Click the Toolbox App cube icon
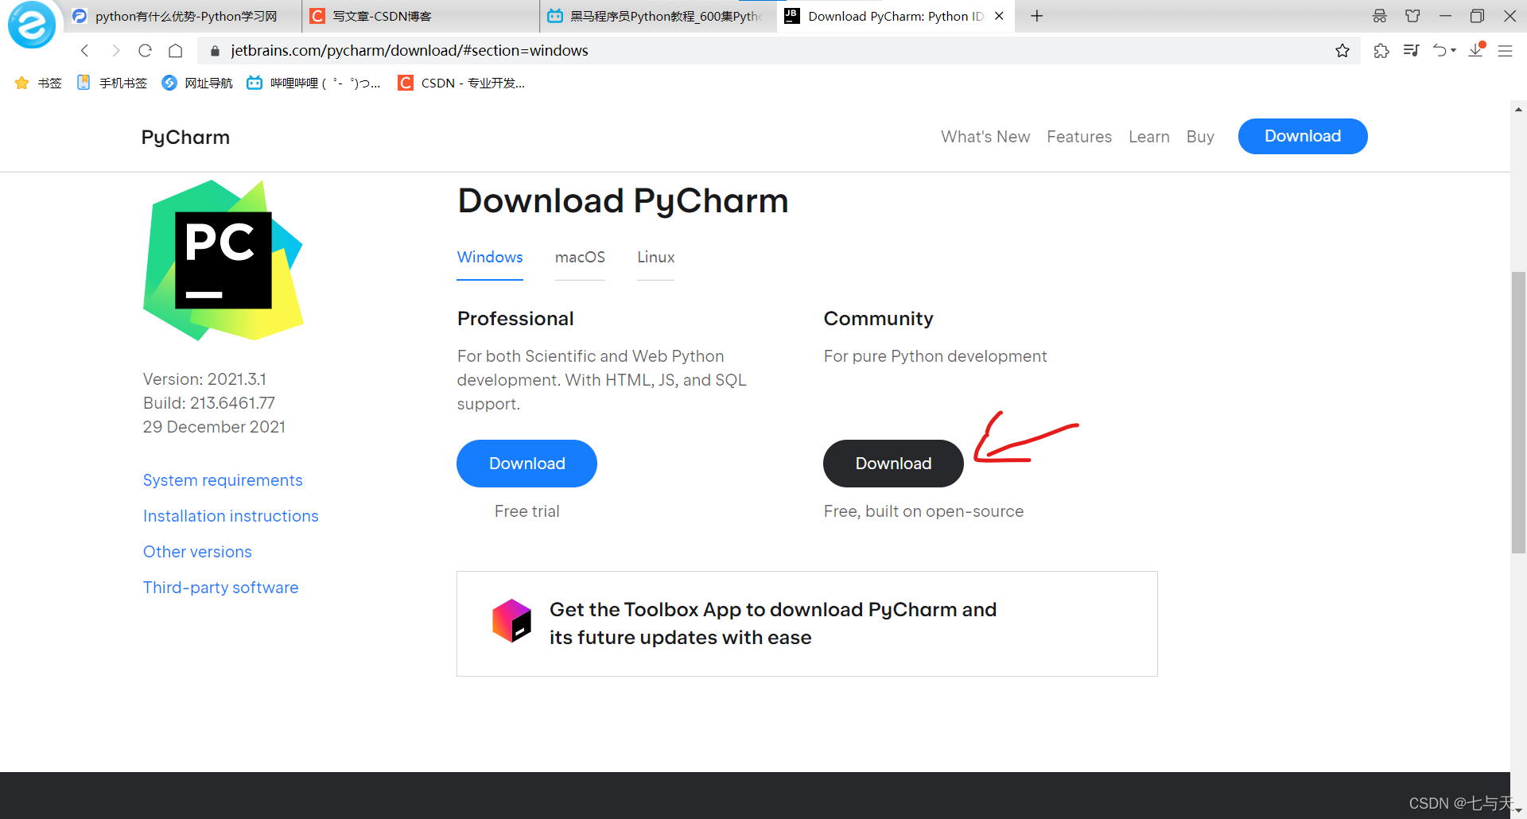 click(x=511, y=621)
